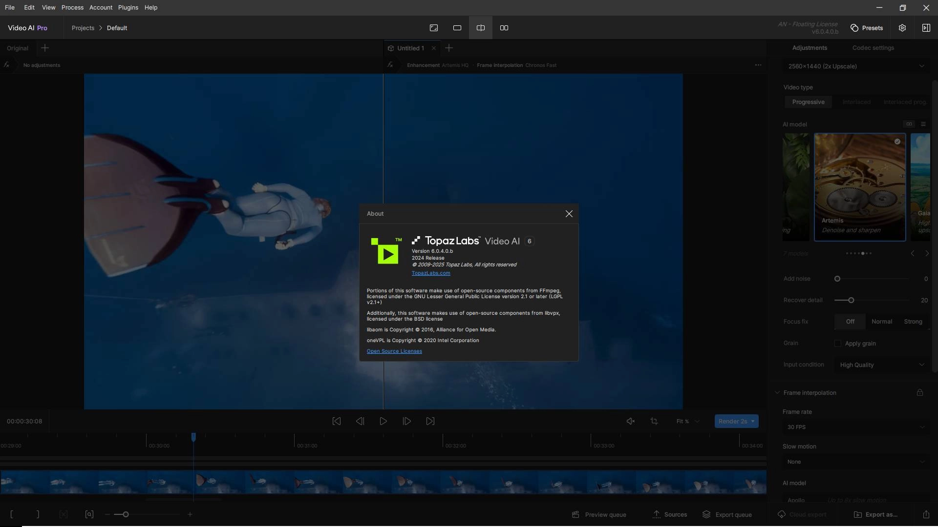This screenshot has width=938, height=527.
Task: Adjust the Add noise slider
Action: tap(872, 279)
